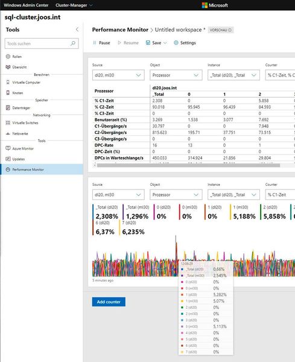Screen dimensions: 295x362
Task: Click the Save button label
Action: pos(156,43)
